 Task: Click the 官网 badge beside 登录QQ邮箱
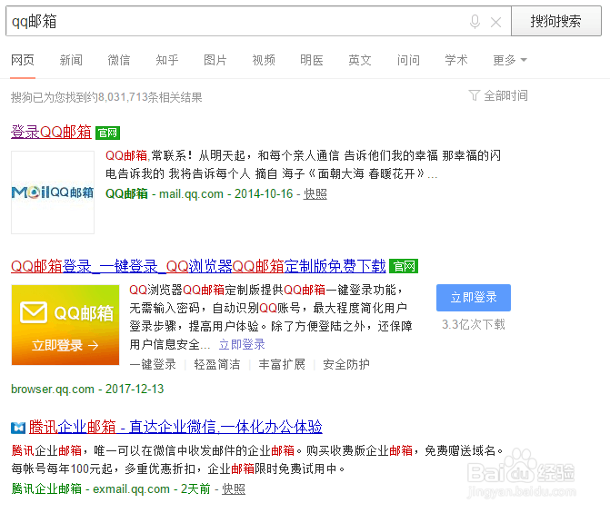coord(108,133)
